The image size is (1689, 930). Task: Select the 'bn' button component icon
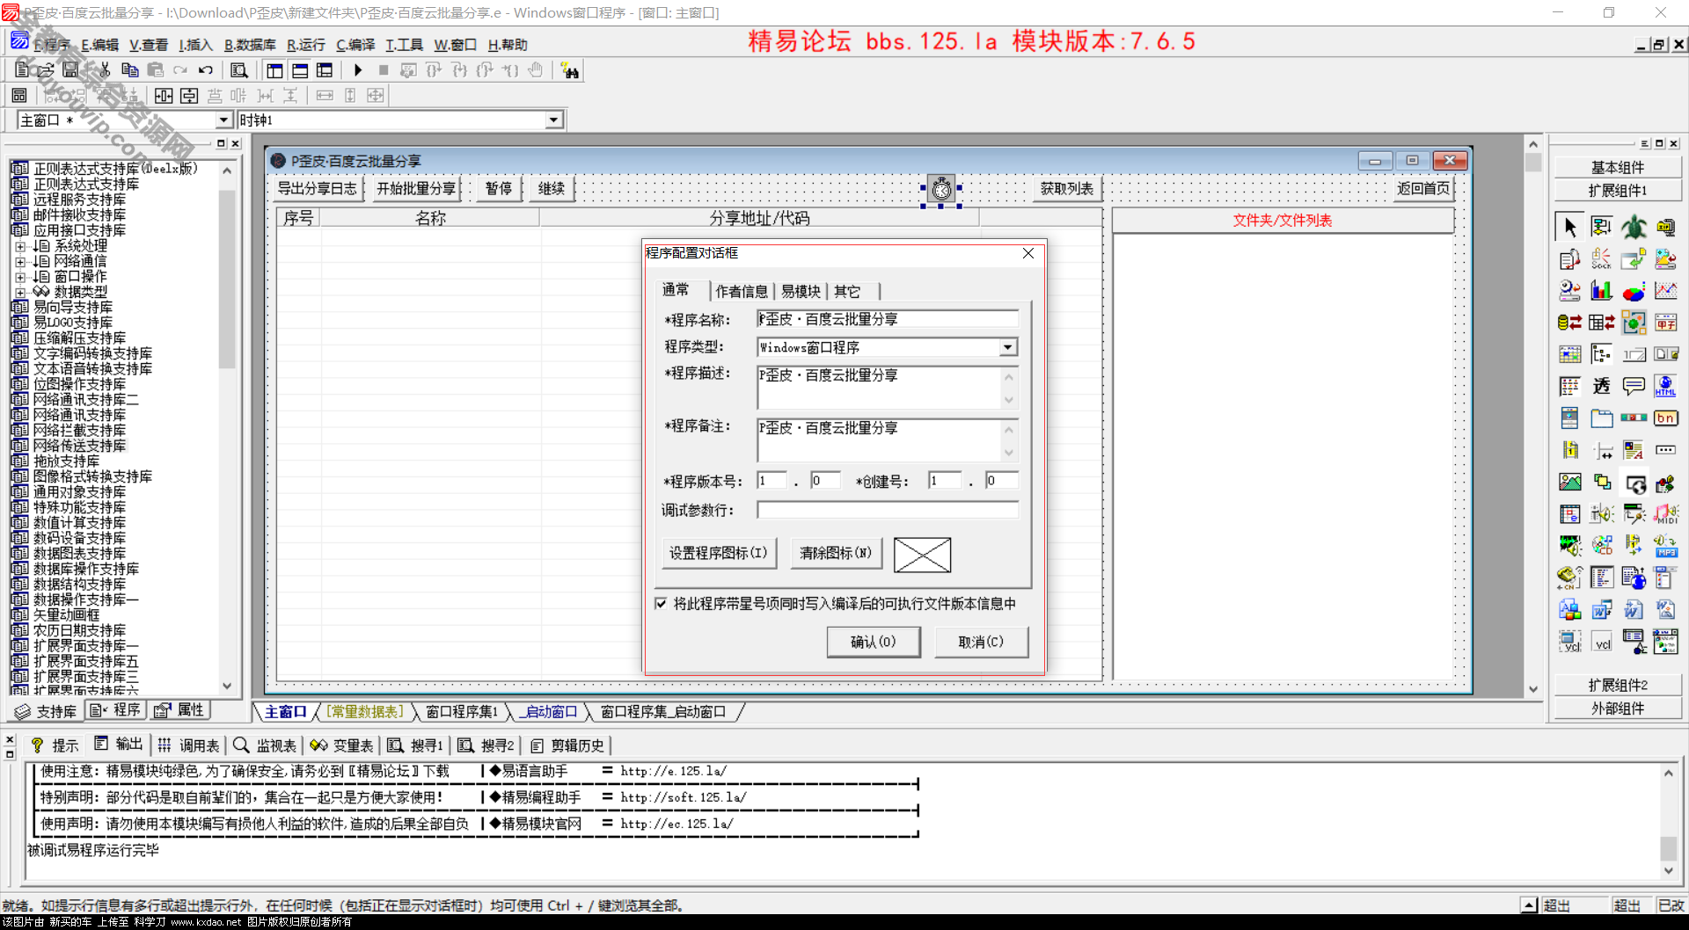point(1666,418)
